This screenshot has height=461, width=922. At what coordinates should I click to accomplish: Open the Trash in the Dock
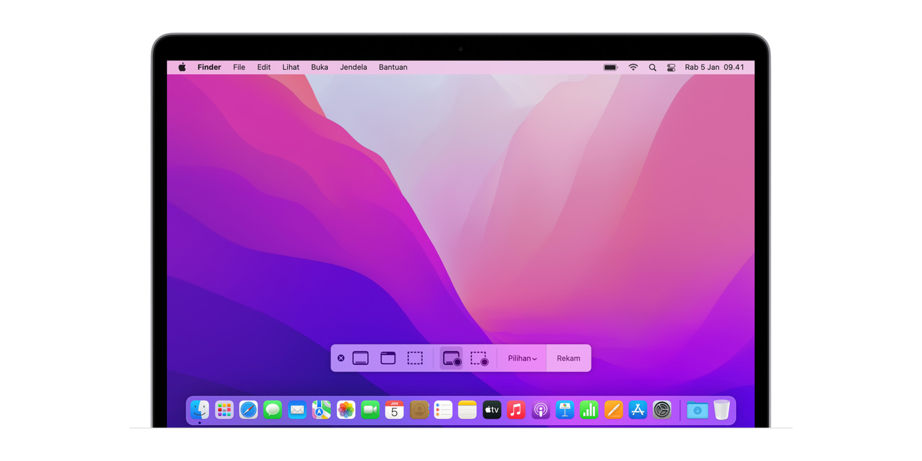point(721,410)
